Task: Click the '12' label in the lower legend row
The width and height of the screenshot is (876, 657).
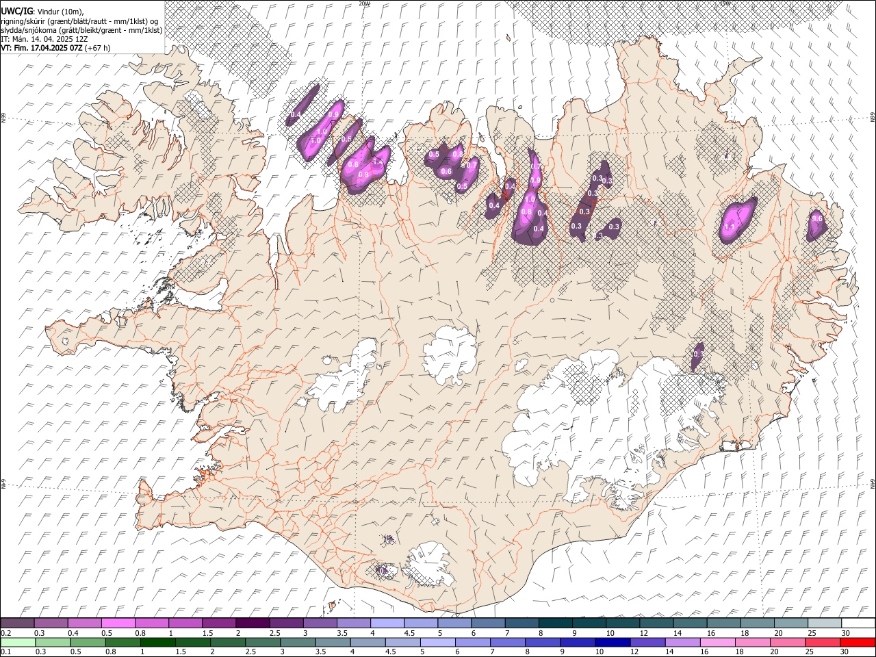Action: point(634,652)
